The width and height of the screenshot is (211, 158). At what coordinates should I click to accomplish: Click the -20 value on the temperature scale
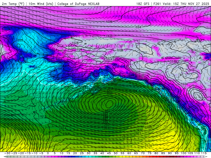pyautogui.click(x=21, y=153)
